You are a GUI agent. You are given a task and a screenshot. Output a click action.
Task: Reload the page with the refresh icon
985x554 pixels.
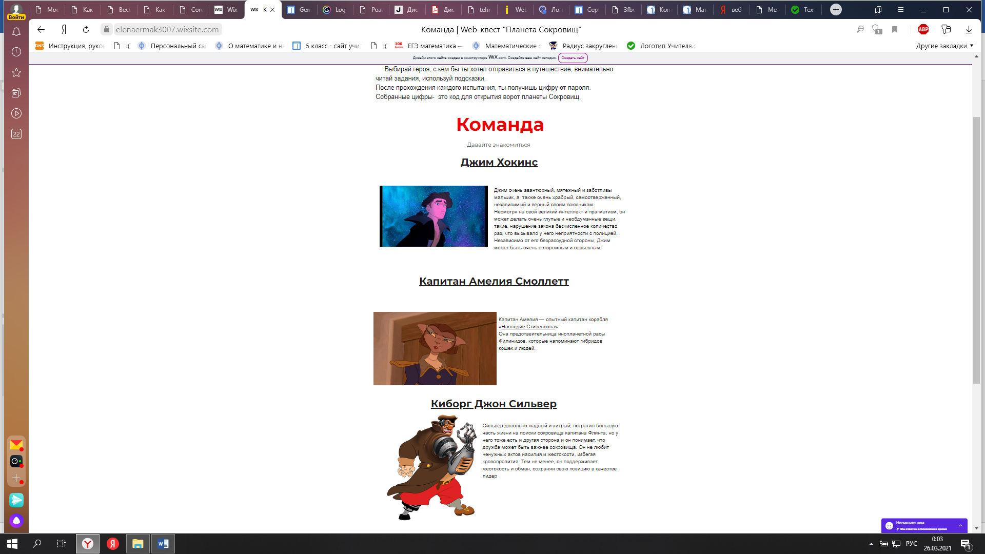pos(86,29)
